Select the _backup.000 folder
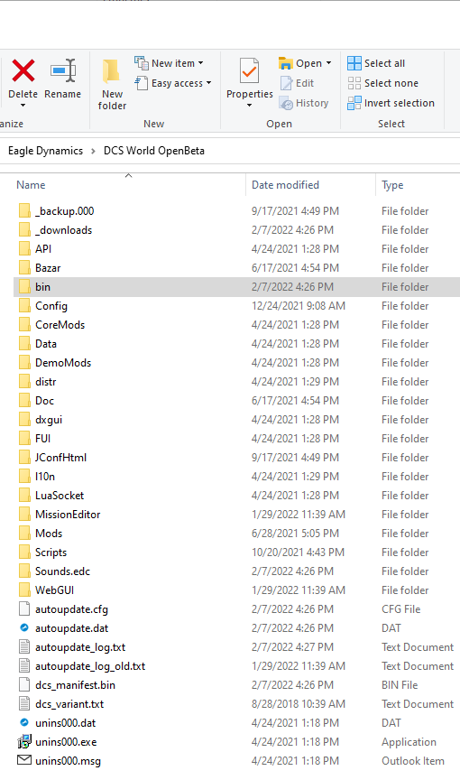This screenshot has width=460, height=780. tap(65, 211)
